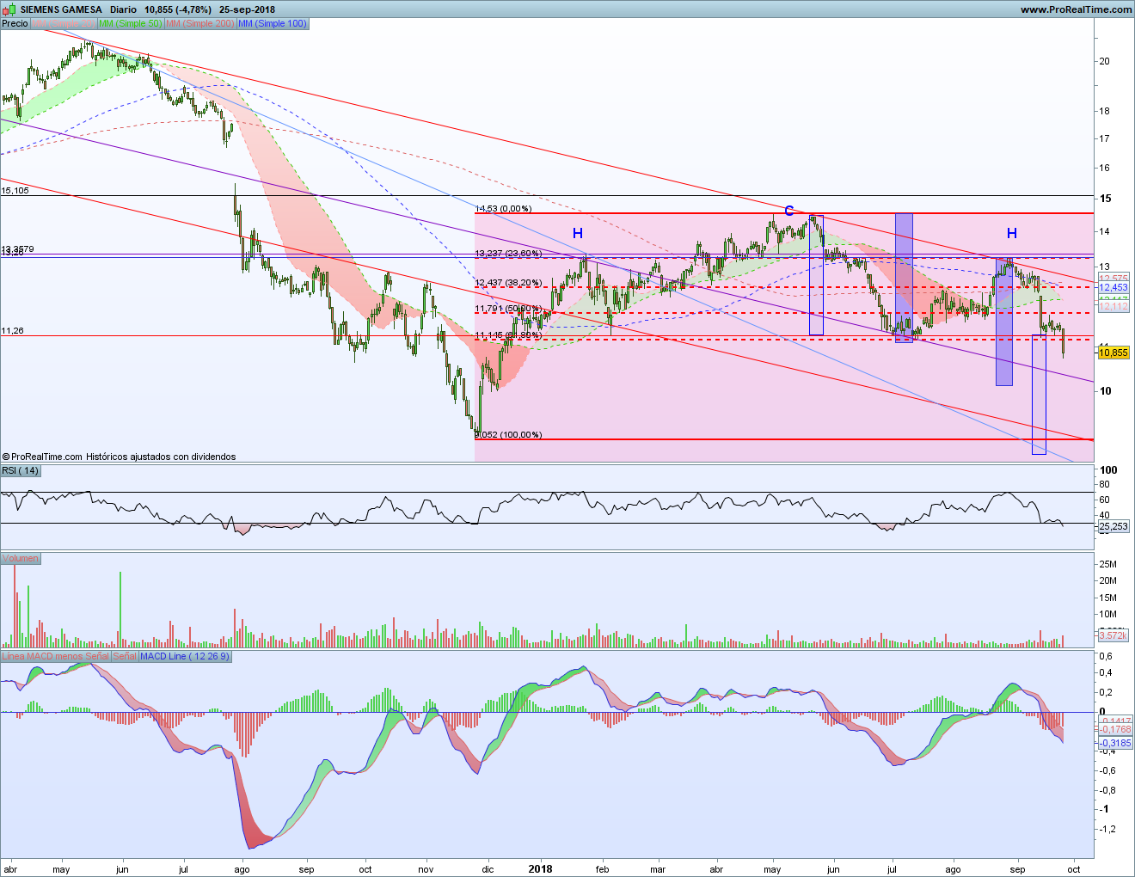Open the www.ProRealTime.com link
Image resolution: width=1135 pixels, height=877 pixels.
[1076, 9]
